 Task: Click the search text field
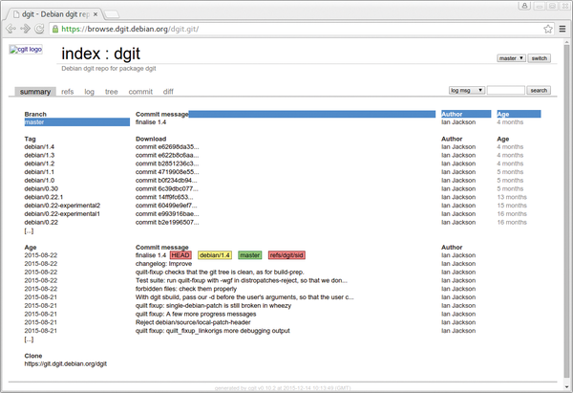point(506,91)
